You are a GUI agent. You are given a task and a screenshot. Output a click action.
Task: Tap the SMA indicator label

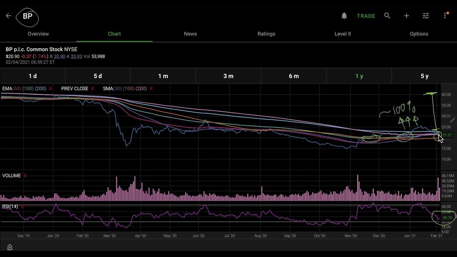point(125,89)
